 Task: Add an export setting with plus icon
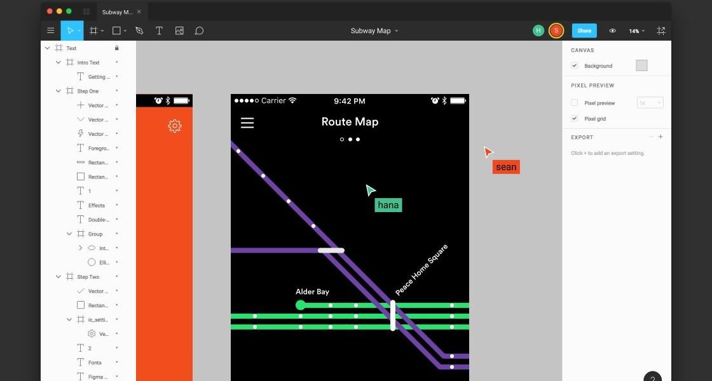[661, 137]
